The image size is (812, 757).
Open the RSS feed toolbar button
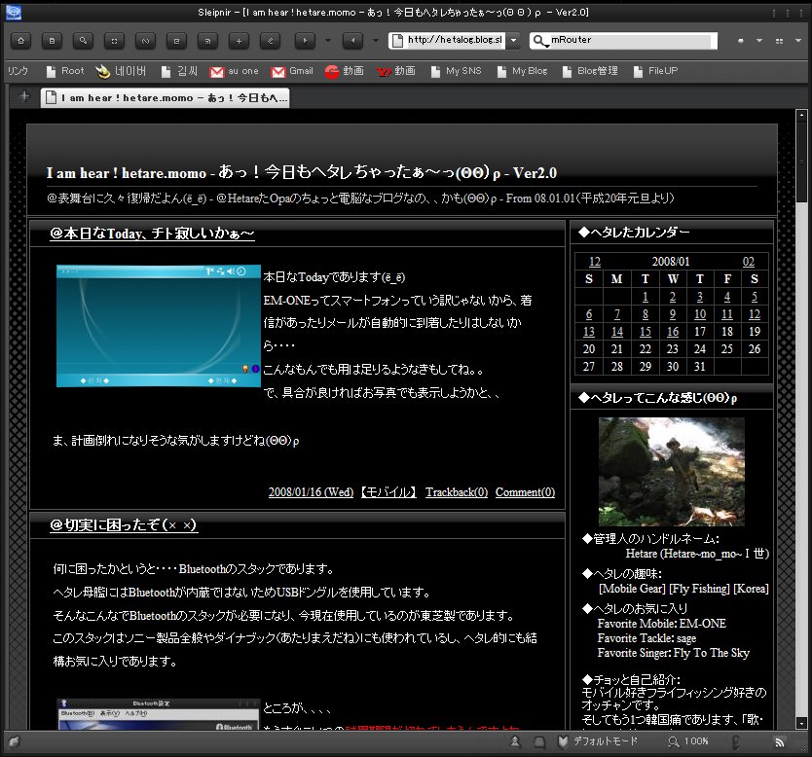coord(207,40)
